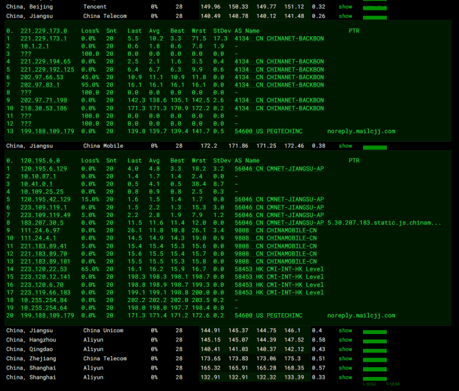459x391 pixels.
Task: Click show link for Beijing Tencent row
Action: tap(346, 7)
